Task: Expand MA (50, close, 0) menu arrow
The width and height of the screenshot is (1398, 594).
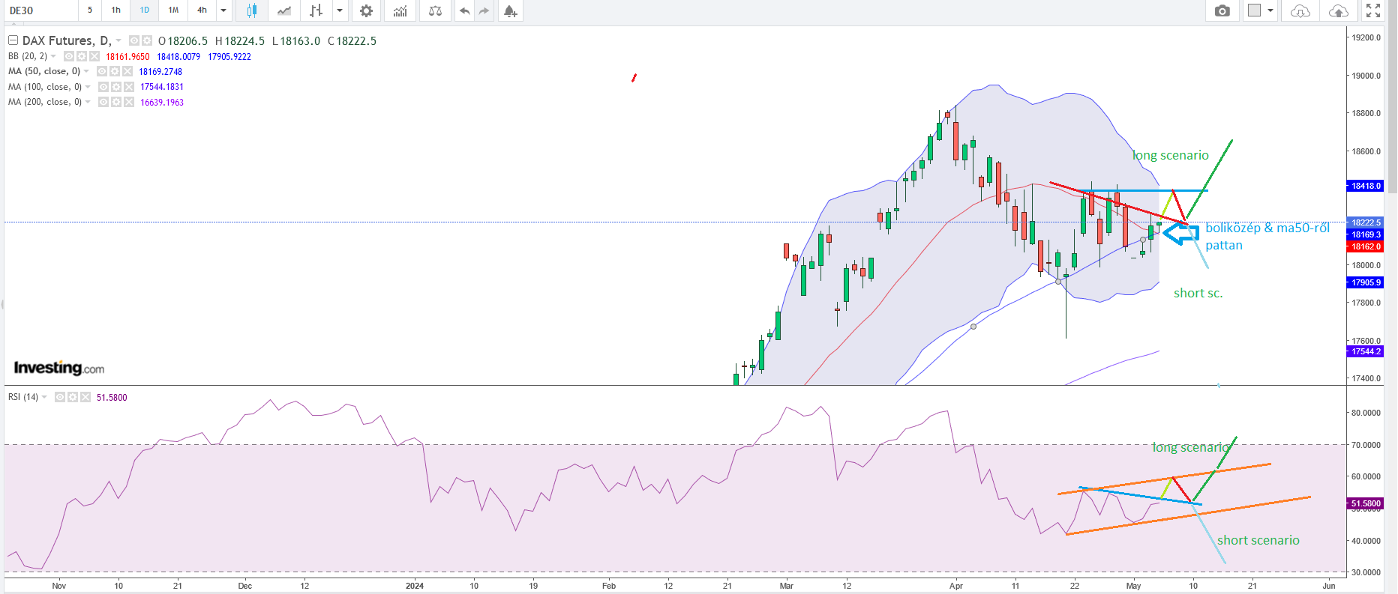Action: (86, 71)
